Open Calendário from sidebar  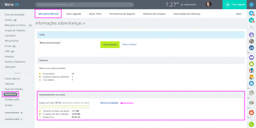pyautogui.click(x=10, y=35)
